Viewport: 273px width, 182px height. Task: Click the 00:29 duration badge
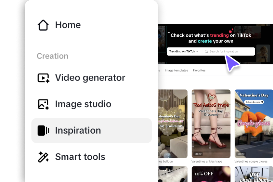[198, 154]
